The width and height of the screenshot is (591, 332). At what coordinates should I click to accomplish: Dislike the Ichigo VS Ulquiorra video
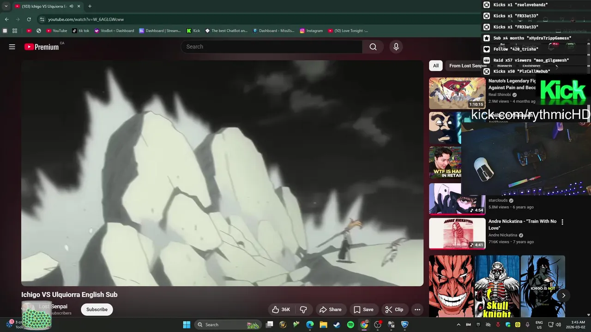click(303, 309)
